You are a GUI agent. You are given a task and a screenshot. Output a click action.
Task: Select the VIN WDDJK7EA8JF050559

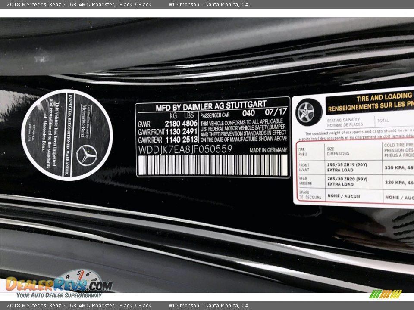click(185, 149)
